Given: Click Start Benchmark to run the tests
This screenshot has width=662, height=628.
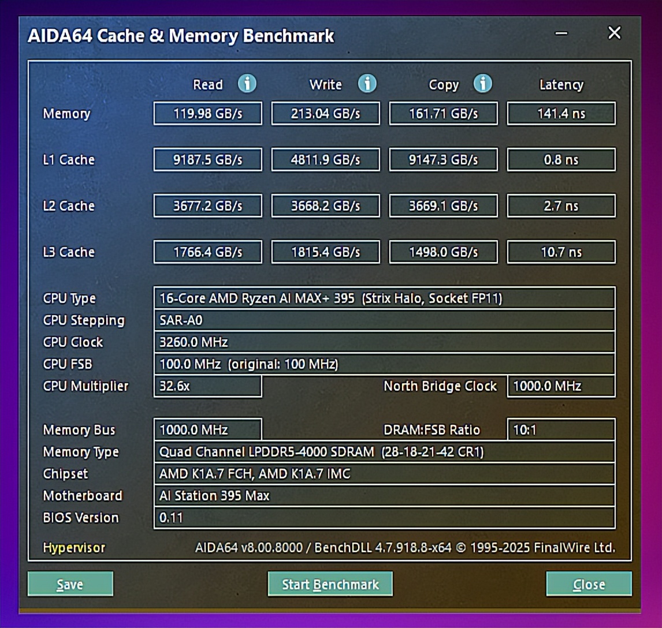Looking at the screenshot, I should (x=330, y=584).
